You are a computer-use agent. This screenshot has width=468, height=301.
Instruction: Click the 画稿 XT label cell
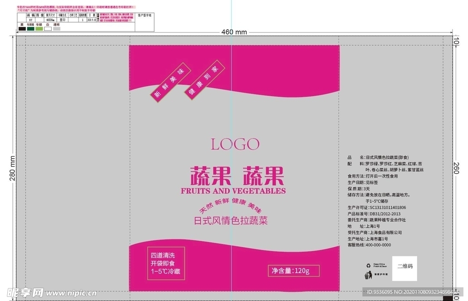(30, 20)
